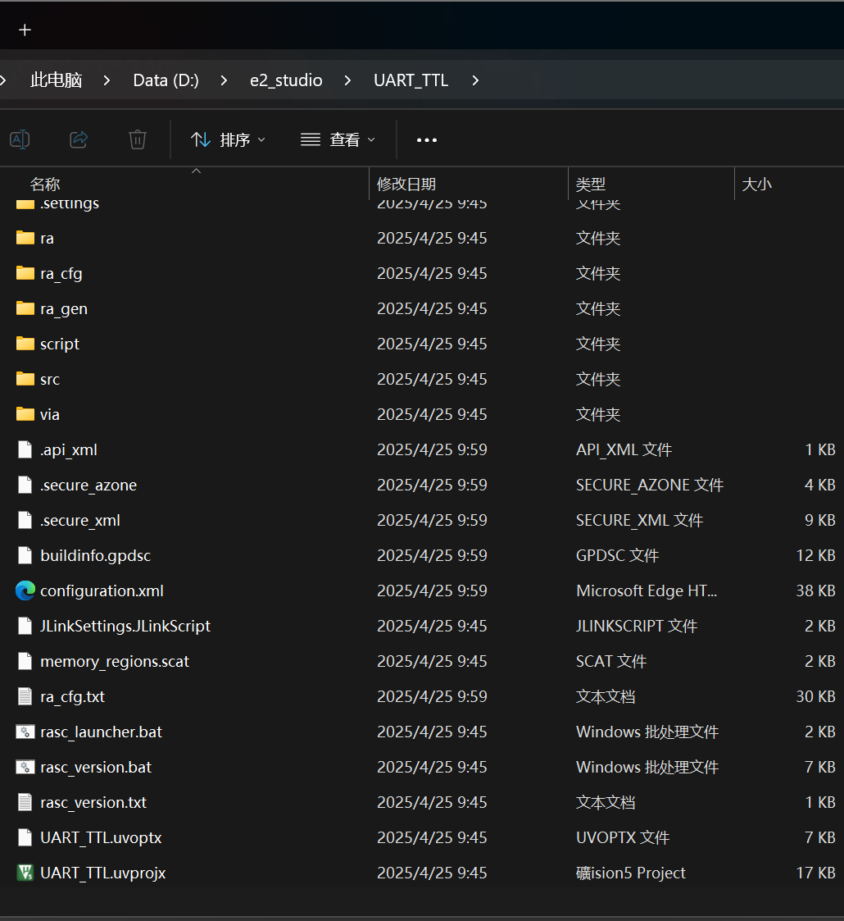Click the file name ra_cfg.txt
Image resolution: width=844 pixels, height=921 pixels.
[73, 696]
